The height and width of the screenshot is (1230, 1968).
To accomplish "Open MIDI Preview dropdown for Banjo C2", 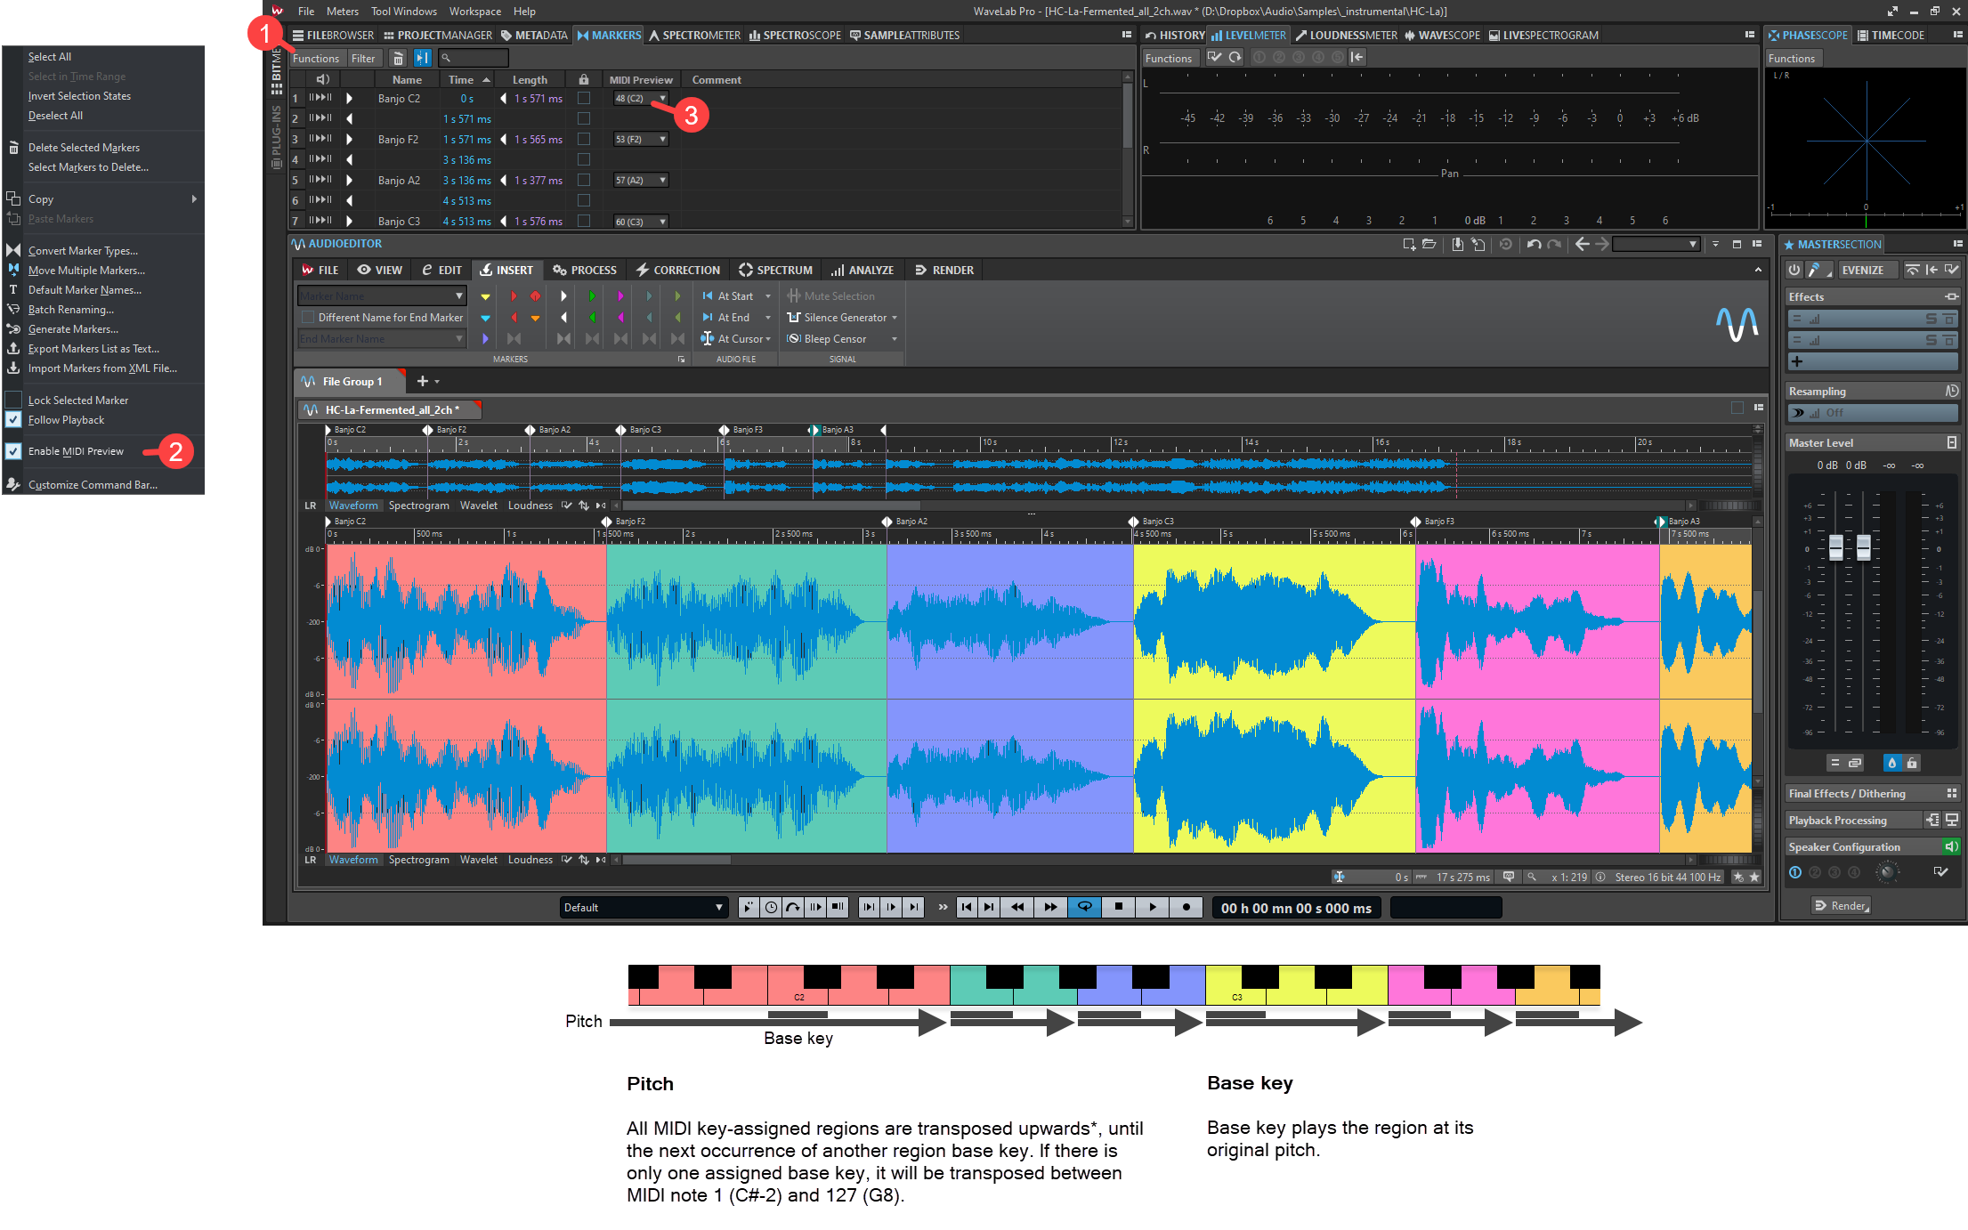I will pos(662,99).
